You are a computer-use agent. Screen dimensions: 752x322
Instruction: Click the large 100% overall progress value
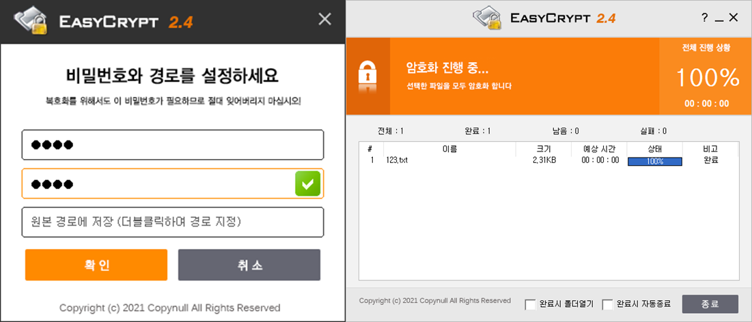tap(708, 78)
